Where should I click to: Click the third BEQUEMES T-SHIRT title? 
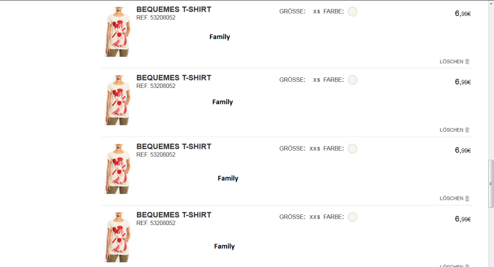tap(174, 146)
